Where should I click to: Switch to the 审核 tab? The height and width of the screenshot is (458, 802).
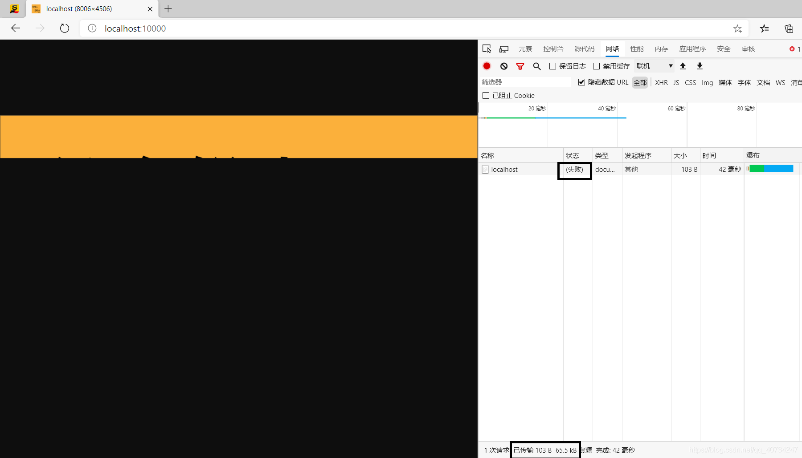[748, 49]
